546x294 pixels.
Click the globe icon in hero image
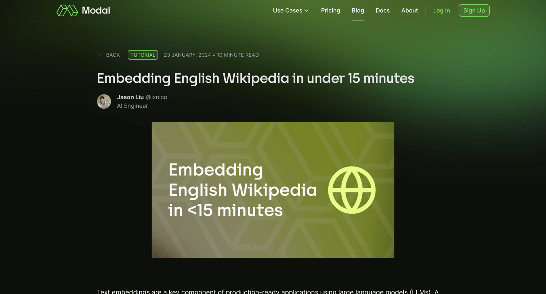352,190
